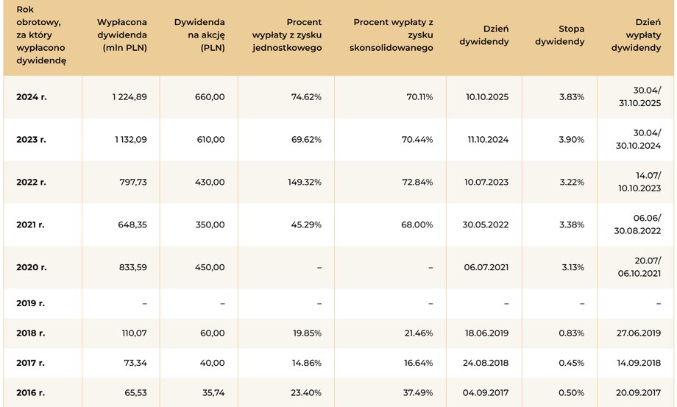The image size is (677, 407).
Task: Click the '2023 r.' row label
Action: click(x=31, y=139)
